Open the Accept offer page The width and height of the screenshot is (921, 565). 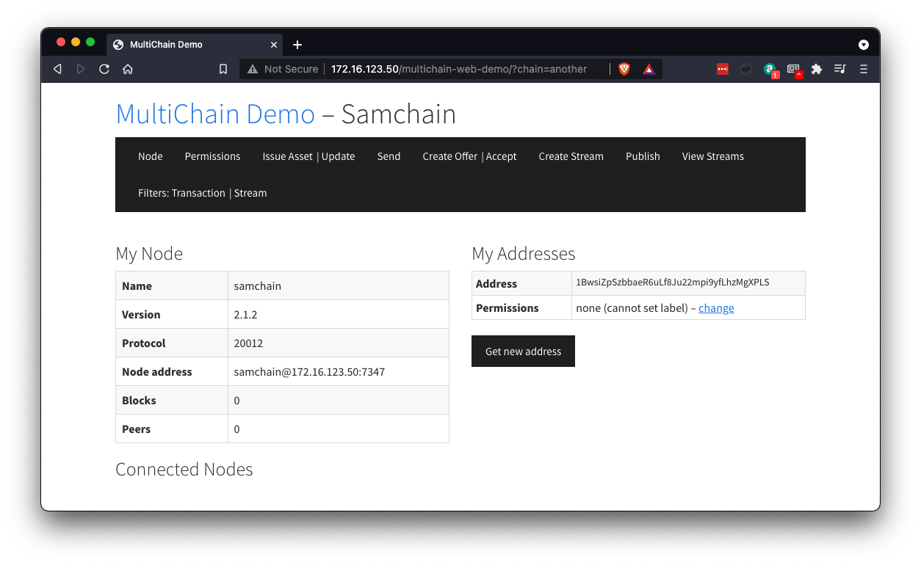pos(502,156)
